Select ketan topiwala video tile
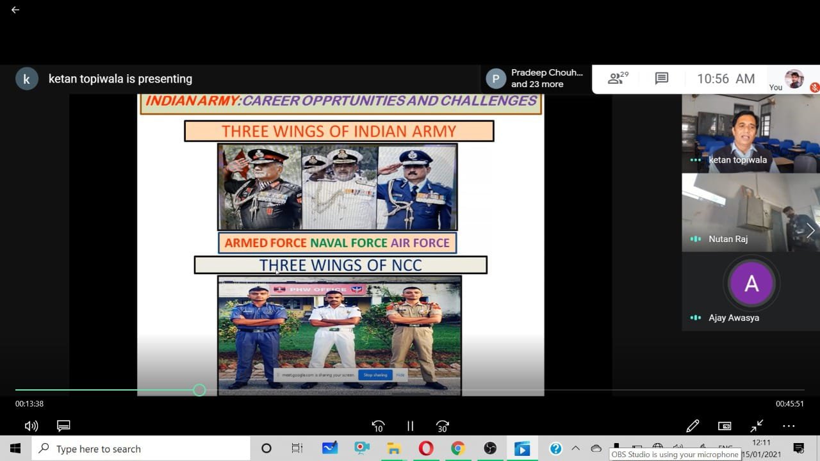 750,133
